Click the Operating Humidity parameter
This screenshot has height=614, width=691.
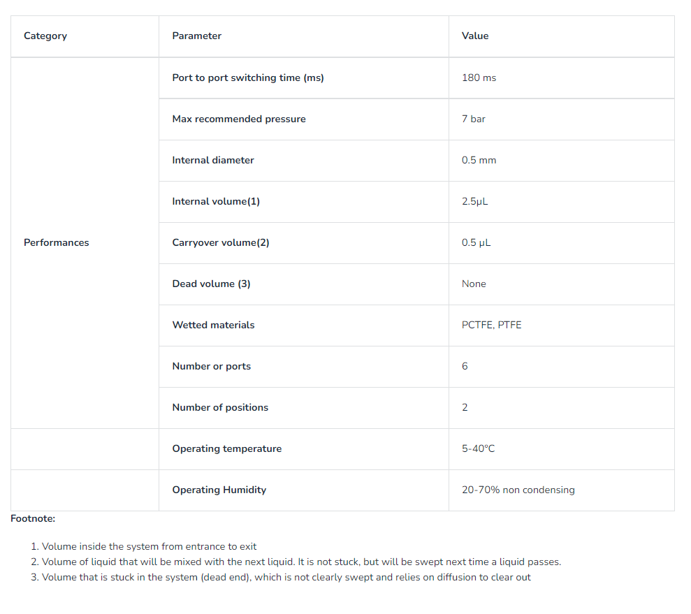(x=219, y=490)
